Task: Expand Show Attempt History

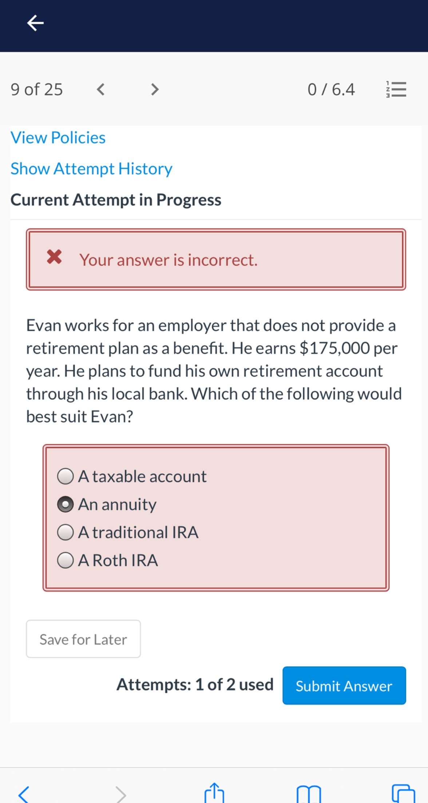Action: pos(91,168)
